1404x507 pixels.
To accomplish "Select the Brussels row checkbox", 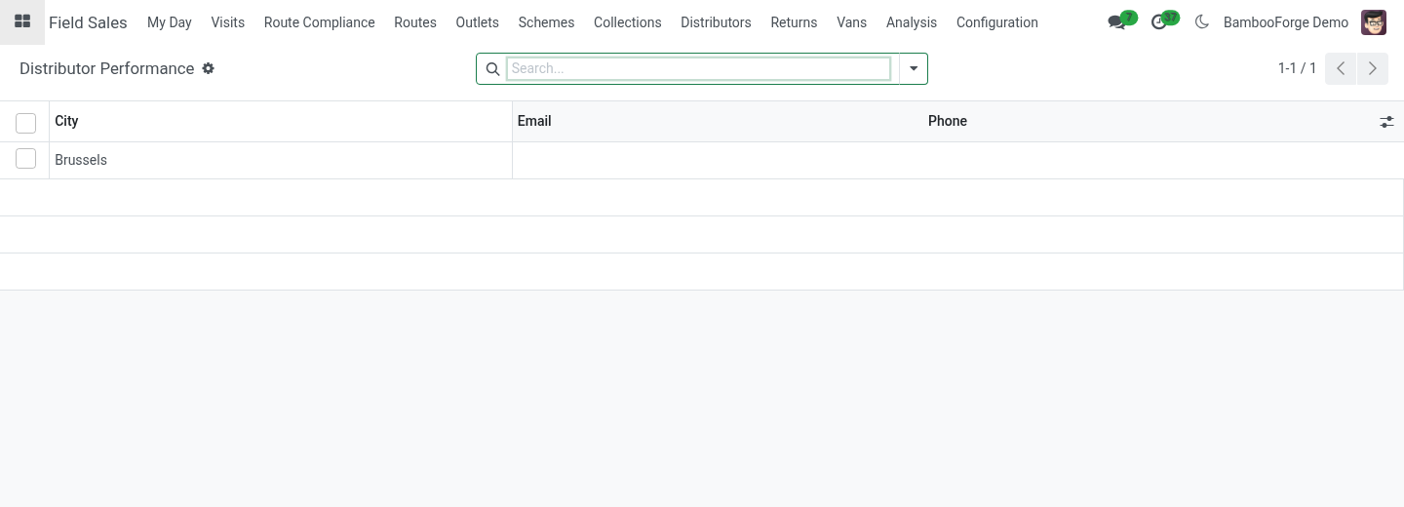I will tap(26, 159).
